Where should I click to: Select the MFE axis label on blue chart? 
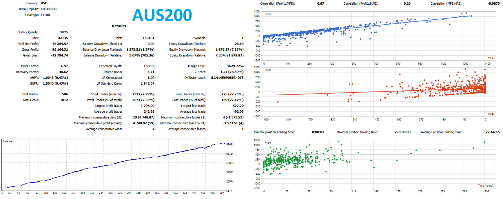491,58
